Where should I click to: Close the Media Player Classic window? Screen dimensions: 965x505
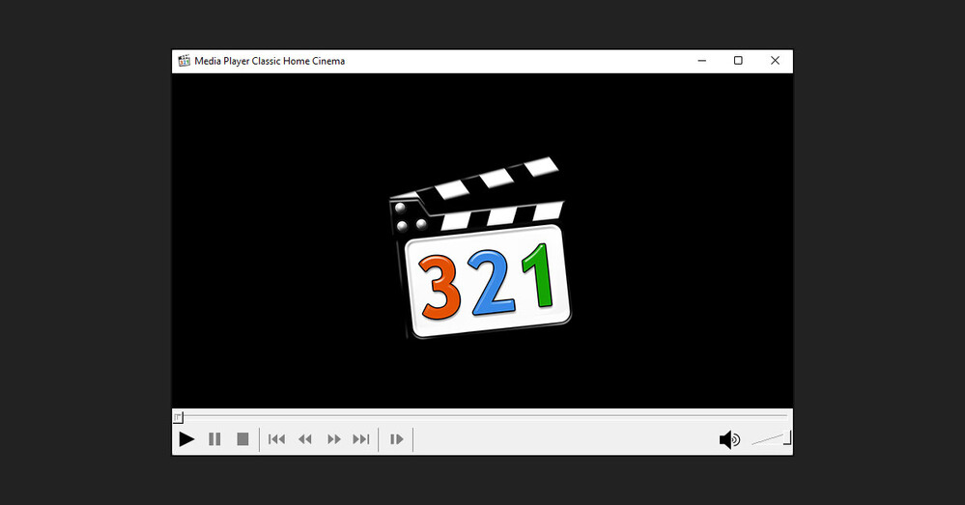click(775, 61)
